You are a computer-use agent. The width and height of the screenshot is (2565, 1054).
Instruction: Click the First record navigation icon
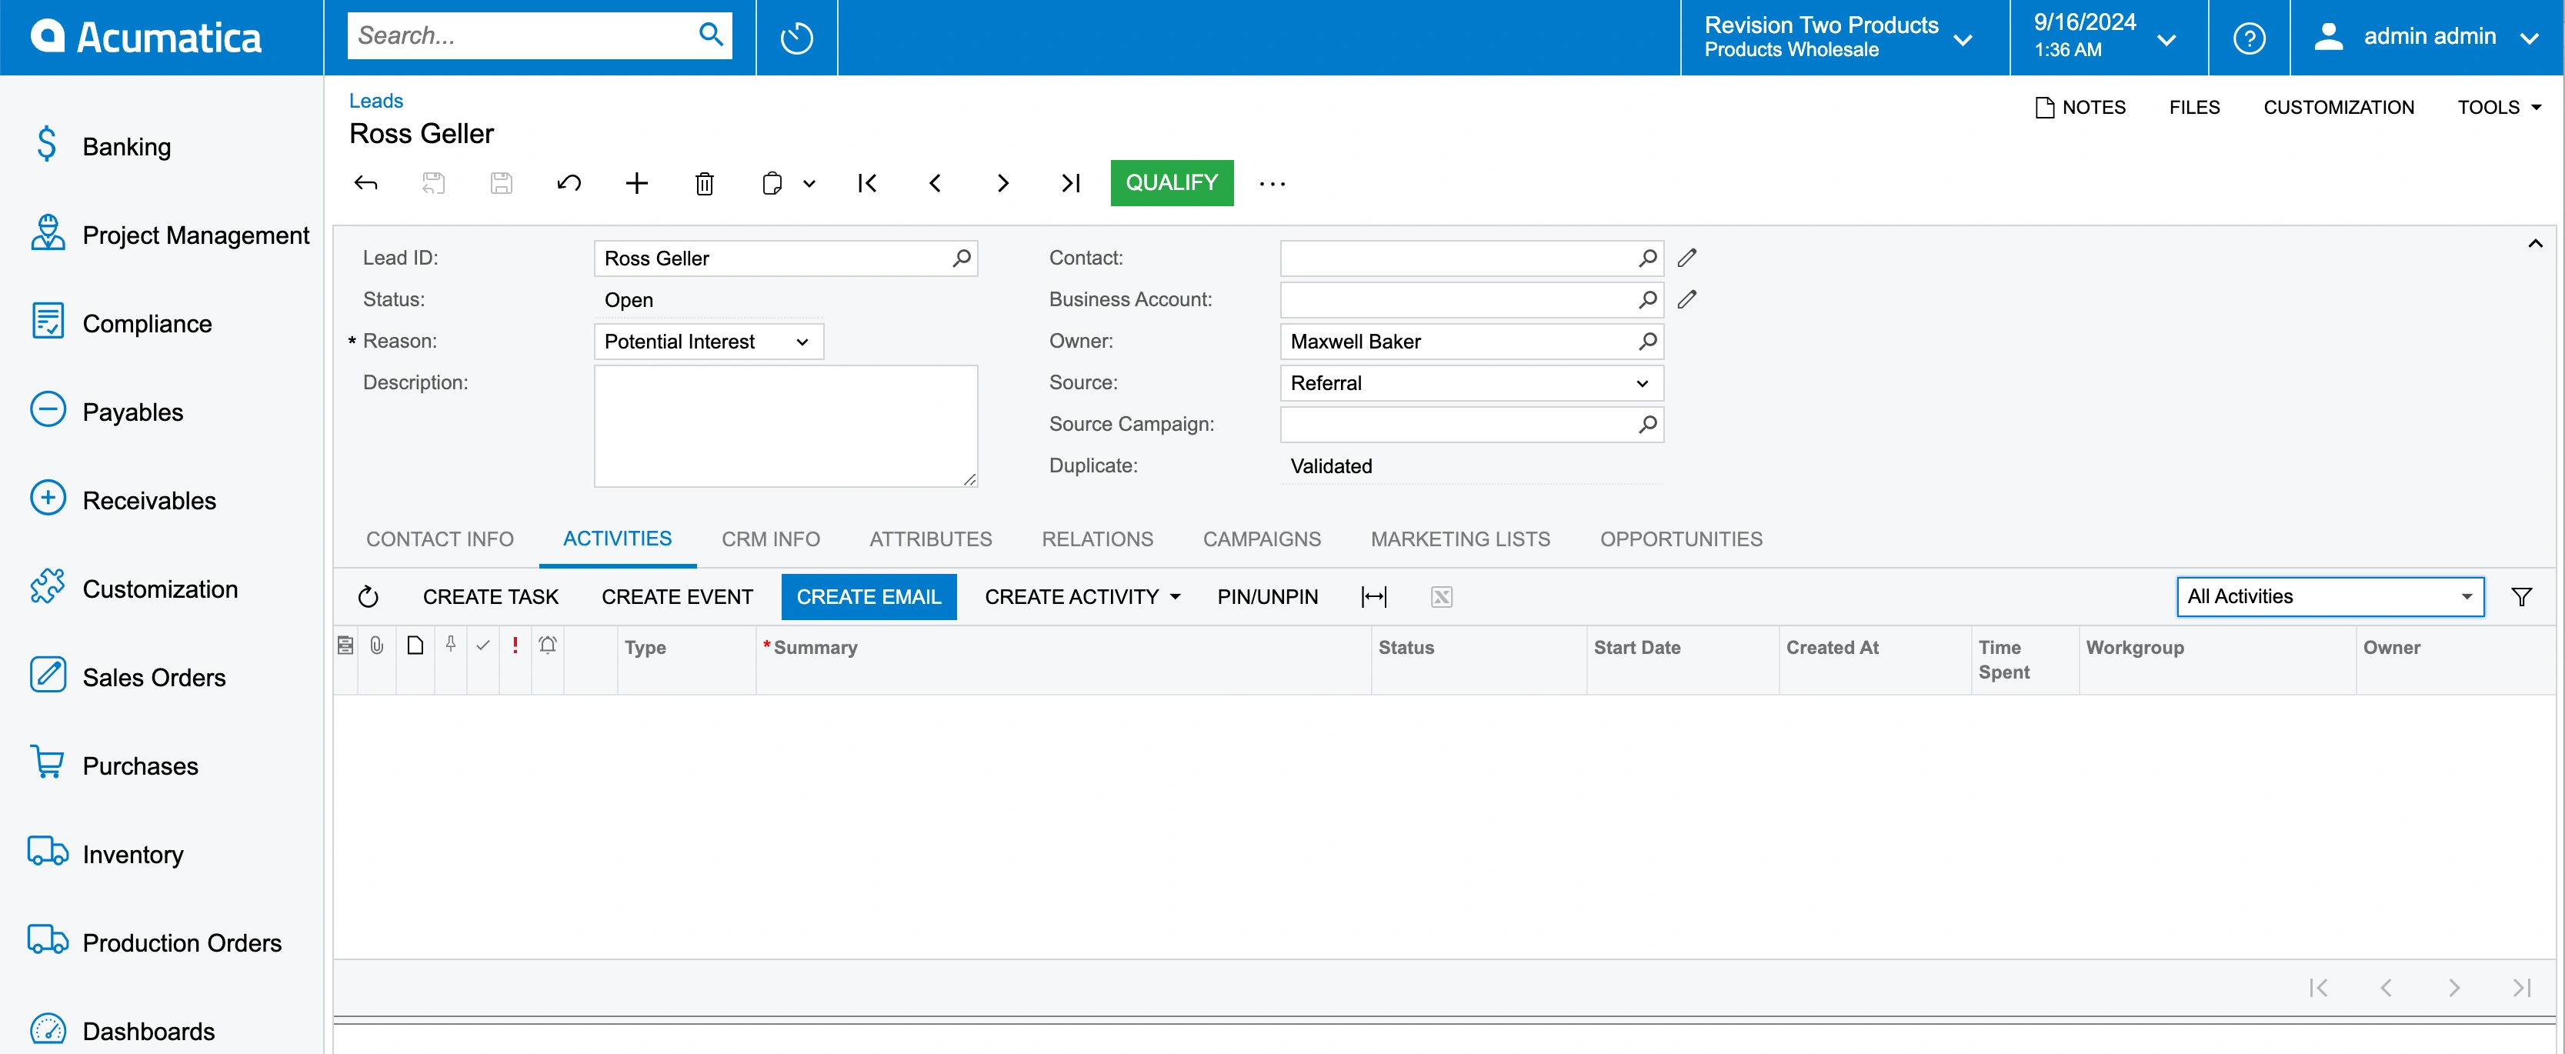coord(869,183)
